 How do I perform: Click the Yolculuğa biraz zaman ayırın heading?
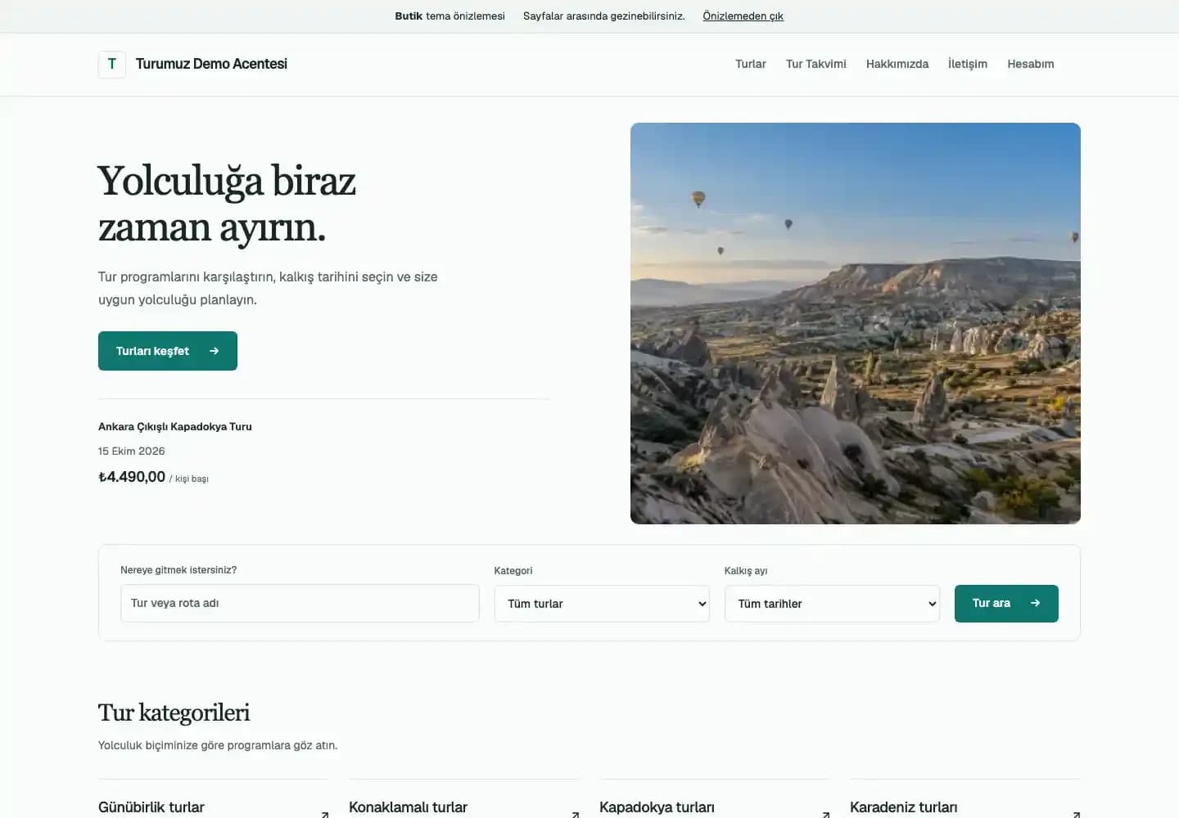pos(227,204)
